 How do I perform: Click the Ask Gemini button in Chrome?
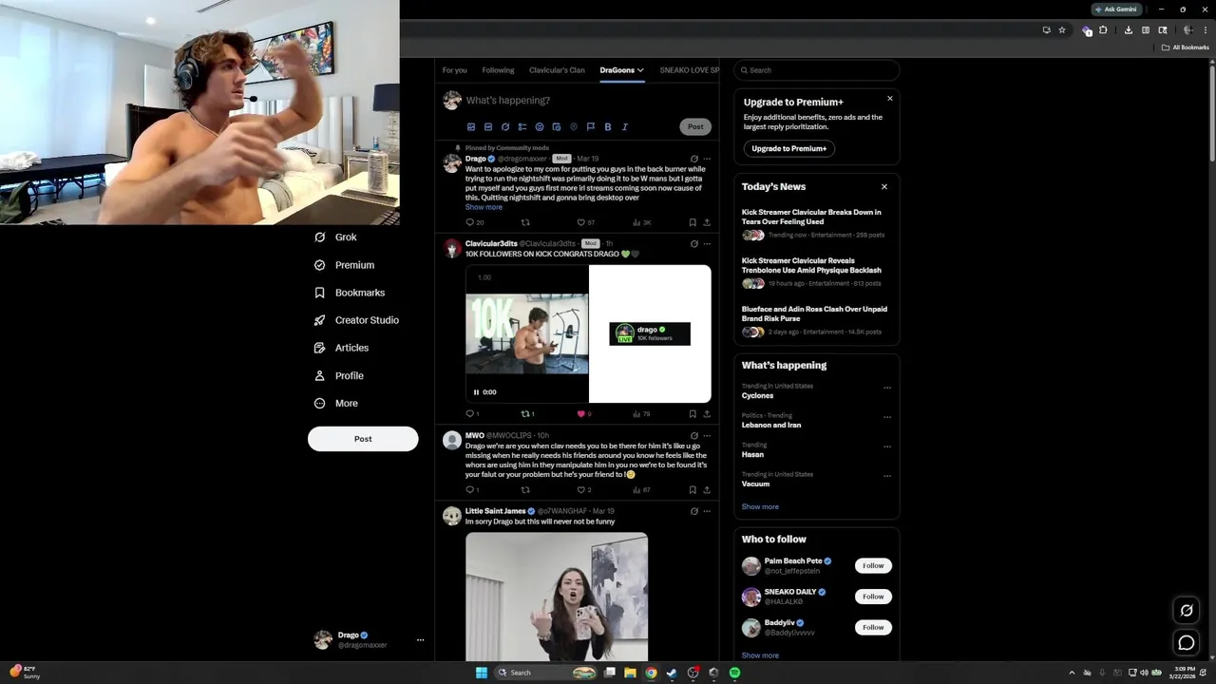pyautogui.click(x=1116, y=9)
